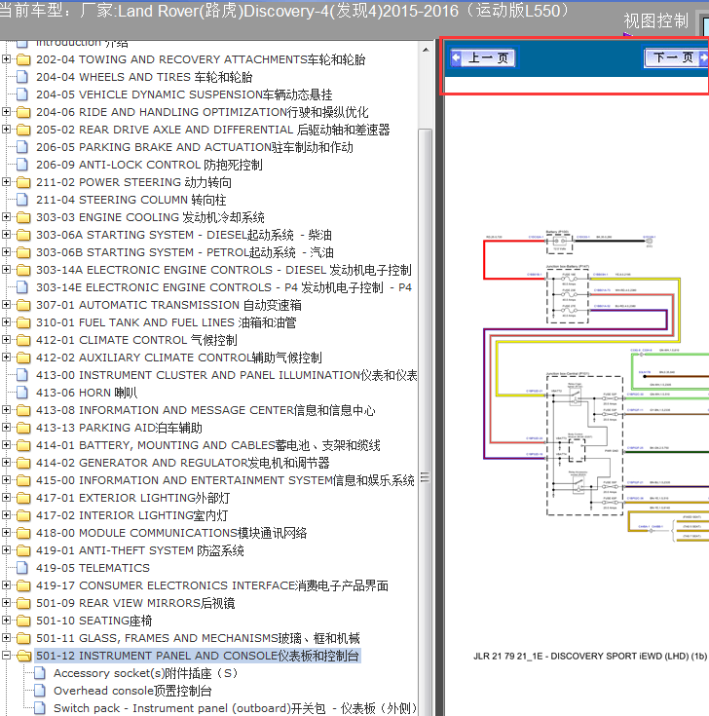Click document icon of 419-05 Telematics
This screenshot has width=709, height=716.
coord(22,568)
